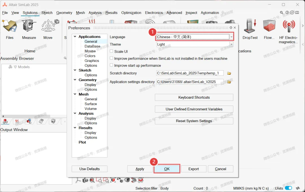Select the freeform zoom region icon
This screenshot has width=305, height=192.
(106, 180)
